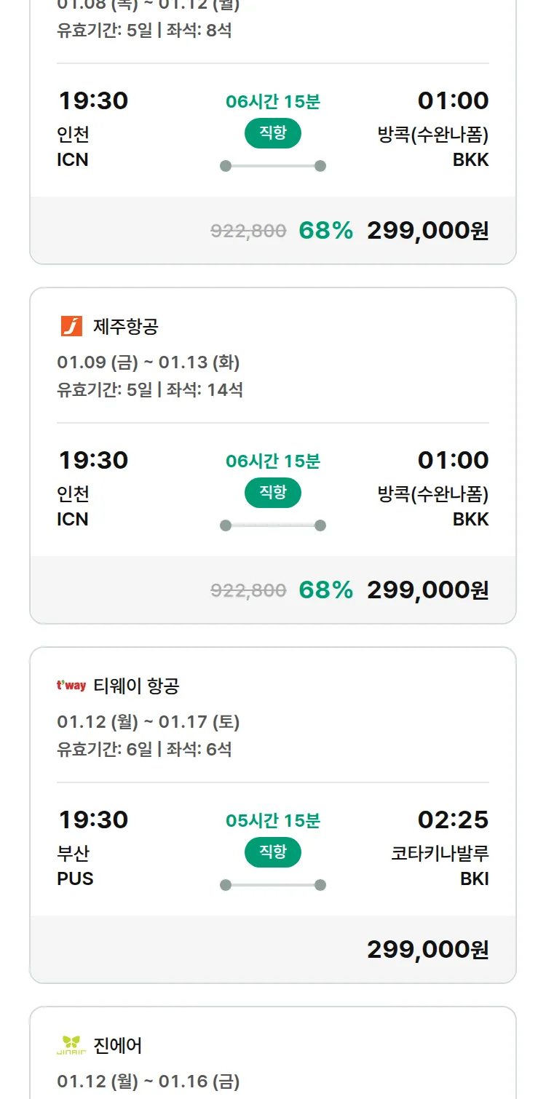The width and height of the screenshot is (546, 1099).
Task: Open the 진에어 airline name
Action: coord(118,1046)
